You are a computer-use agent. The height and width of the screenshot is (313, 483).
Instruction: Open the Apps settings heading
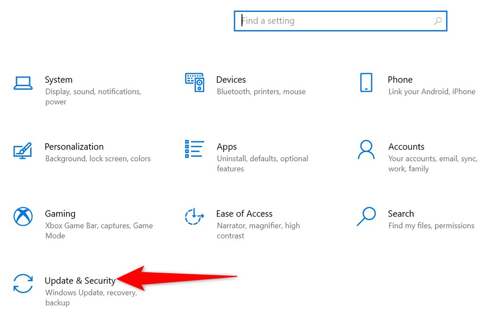[226, 147]
